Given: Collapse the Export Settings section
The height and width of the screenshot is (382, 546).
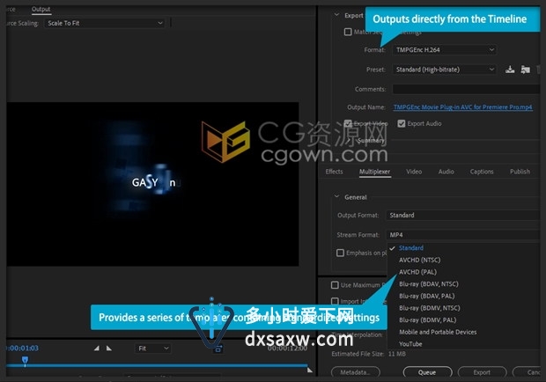Looking at the screenshot, I should pyautogui.click(x=336, y=15).
